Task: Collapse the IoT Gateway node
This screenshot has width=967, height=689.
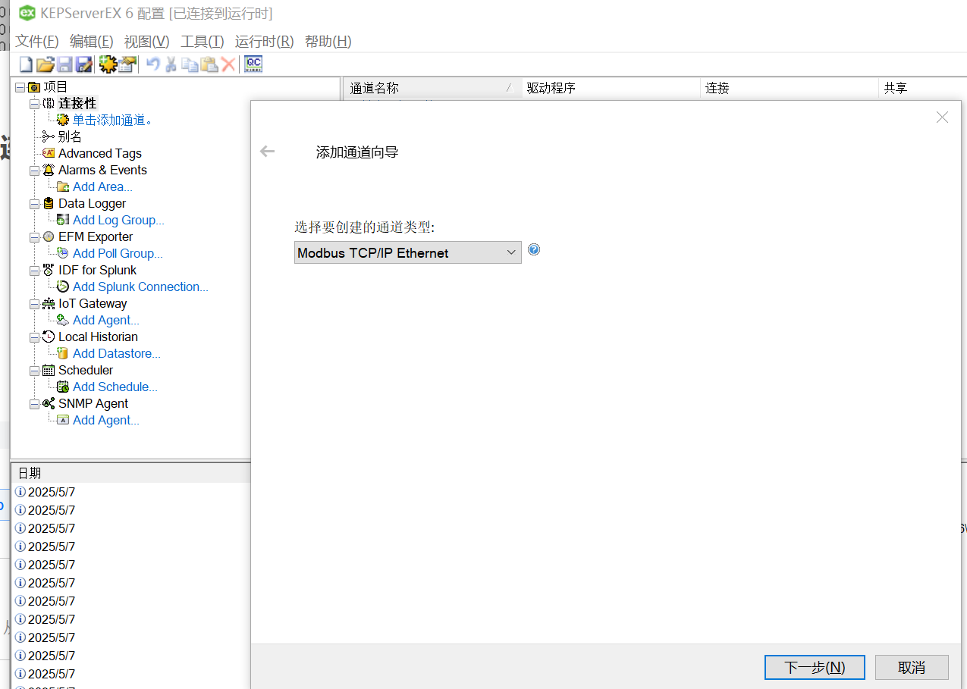Action: (34, 304)
